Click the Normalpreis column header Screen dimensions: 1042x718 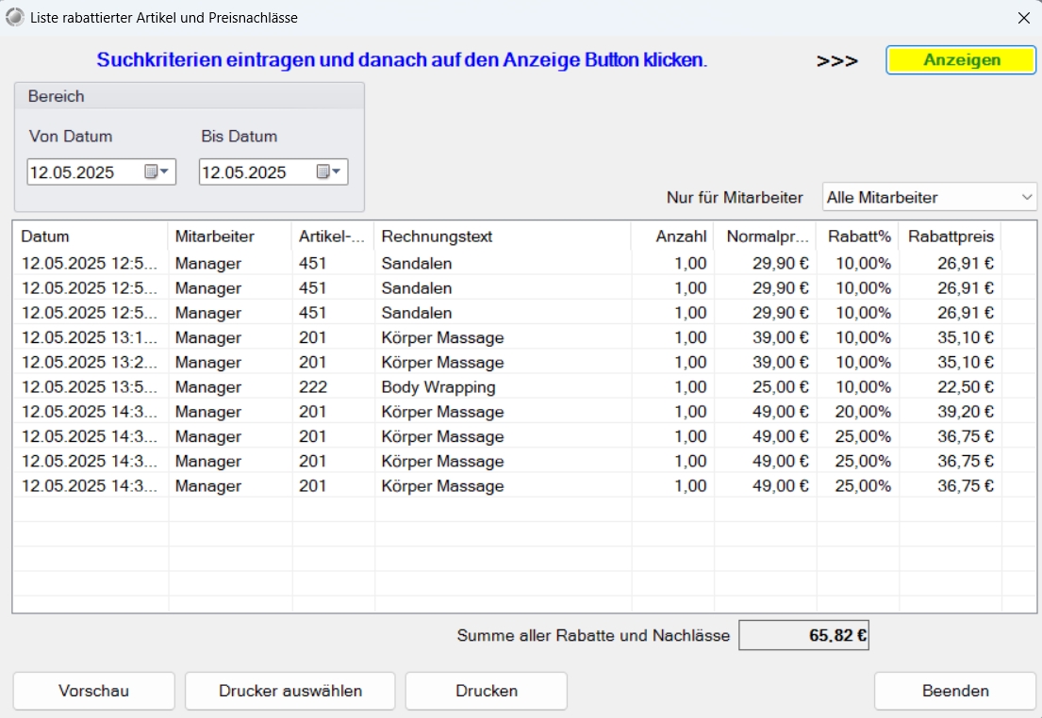[x=766, y=237]
